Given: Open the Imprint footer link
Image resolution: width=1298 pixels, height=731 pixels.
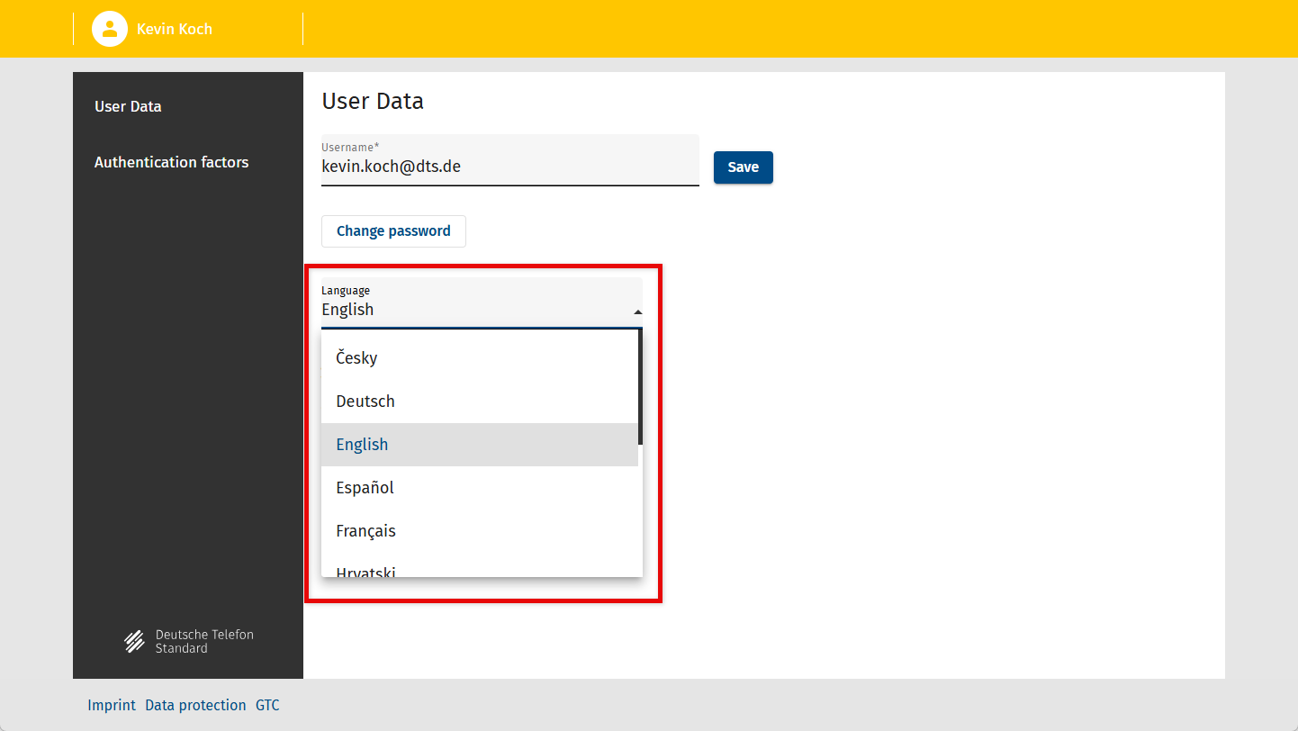Looking at the screenshot, I should point(112,705).
